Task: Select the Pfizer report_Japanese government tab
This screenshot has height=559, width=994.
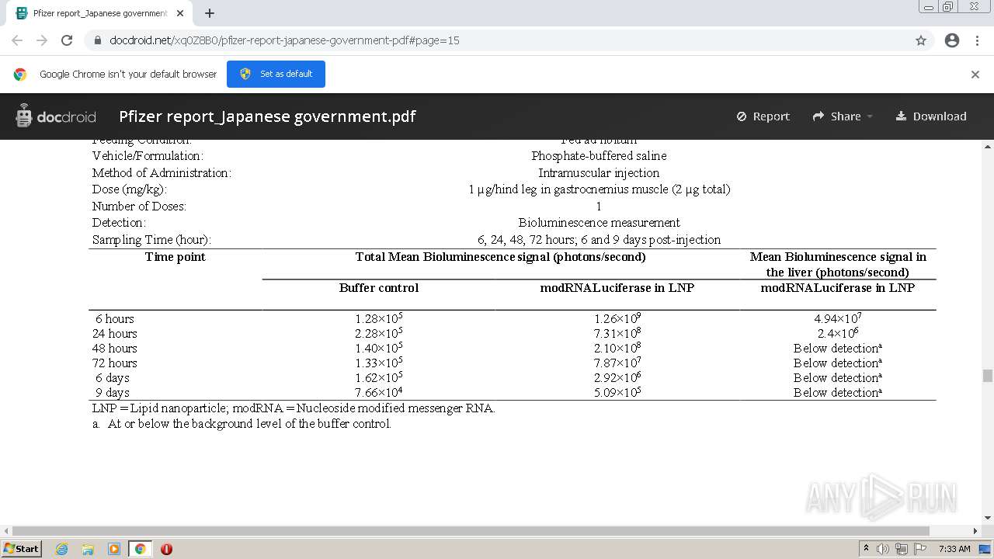Action: tap(99, 13)
